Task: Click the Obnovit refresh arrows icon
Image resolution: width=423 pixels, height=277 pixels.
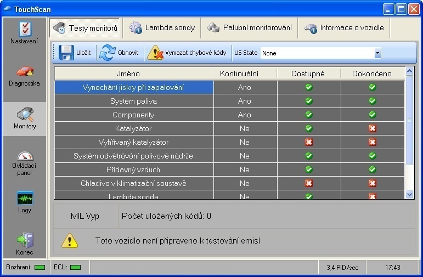Action: point(107,52)
